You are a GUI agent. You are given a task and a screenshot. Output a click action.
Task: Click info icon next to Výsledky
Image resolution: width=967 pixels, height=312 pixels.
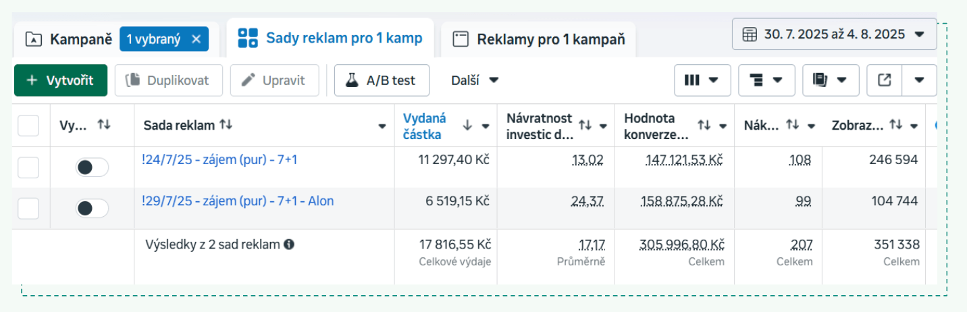coord(289,244)
